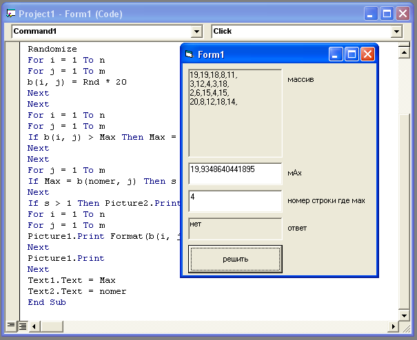
Task: Click the решить button in Form1
Action: pos(235,259)
